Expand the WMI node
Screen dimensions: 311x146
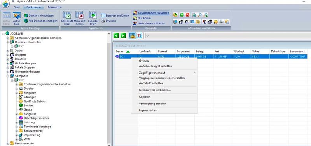16,139
